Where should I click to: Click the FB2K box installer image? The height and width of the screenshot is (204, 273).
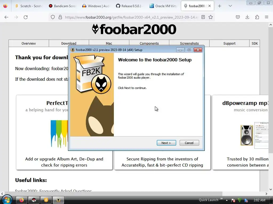(92, 74)
